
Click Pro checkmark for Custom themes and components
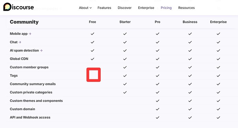pyautogui.click(x=157, y=101)
